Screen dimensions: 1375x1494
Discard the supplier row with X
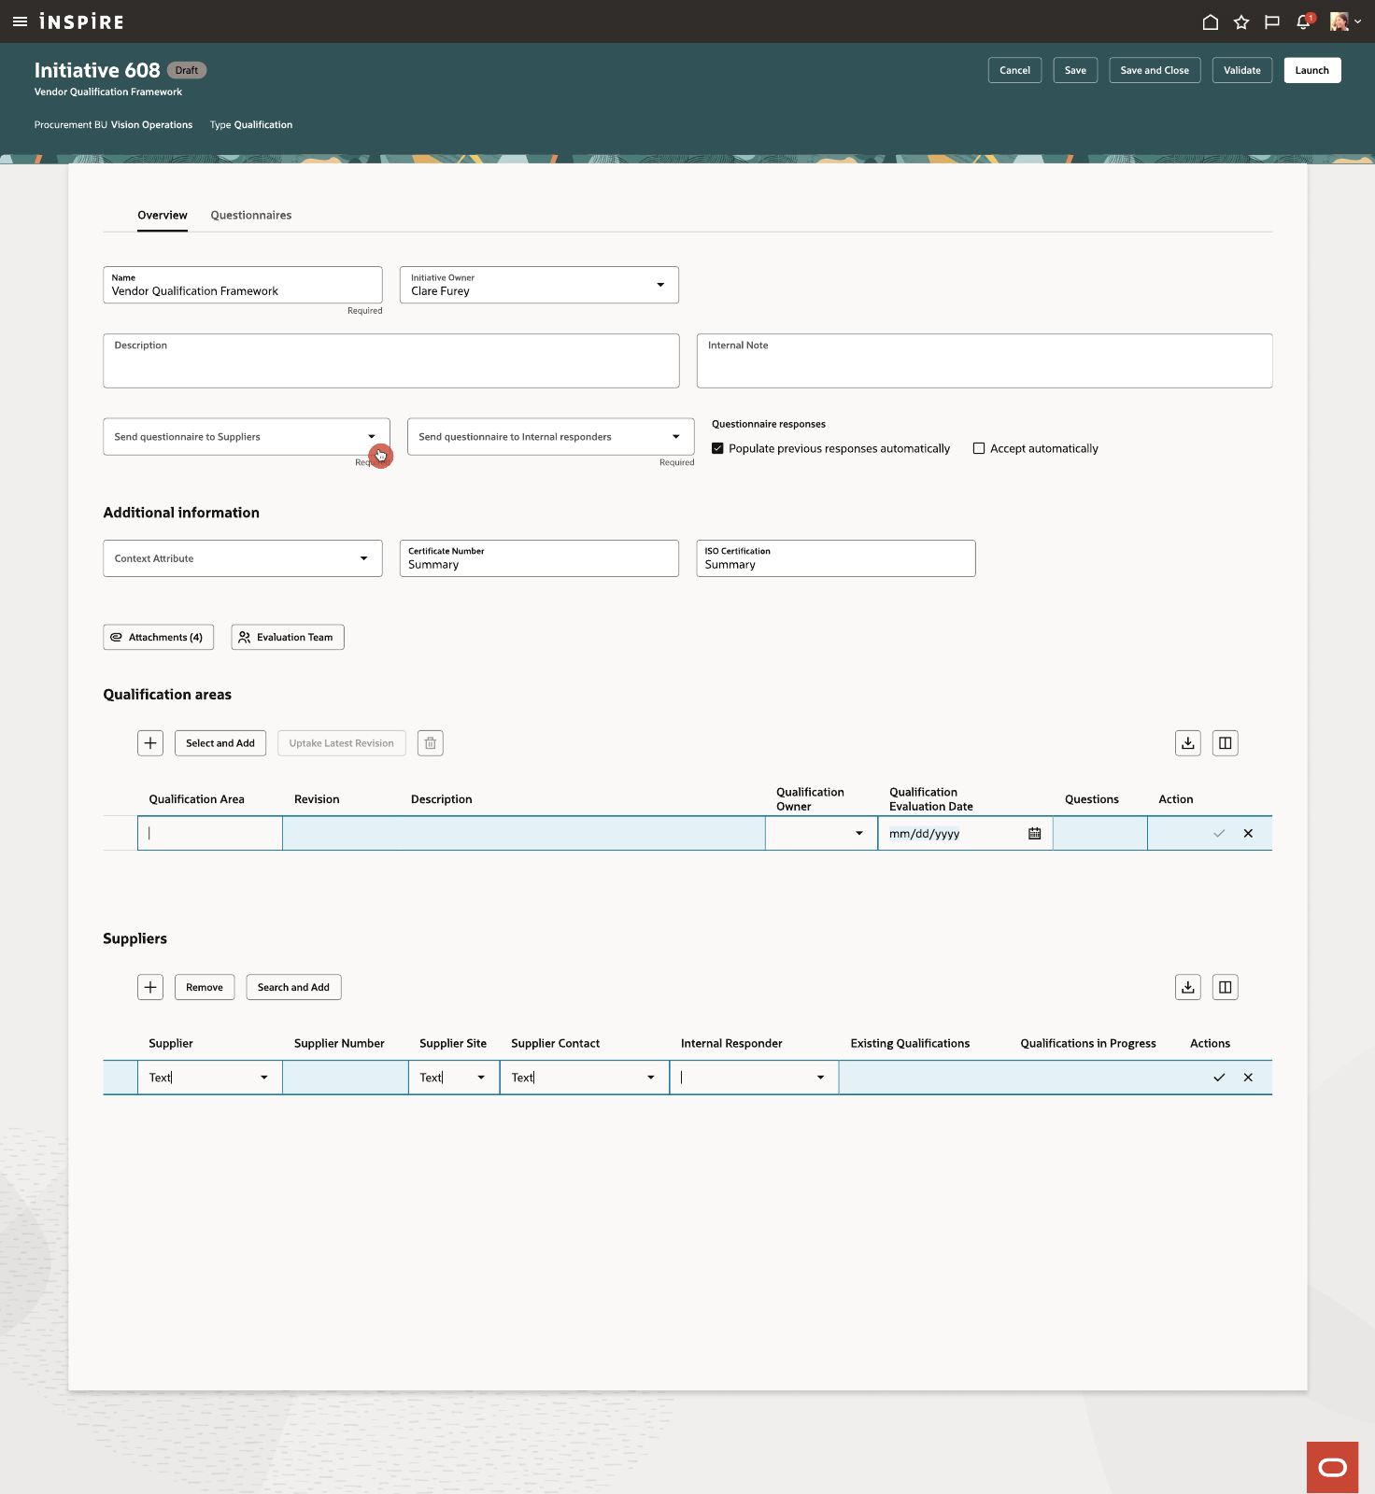(x=1248, y=1078)
